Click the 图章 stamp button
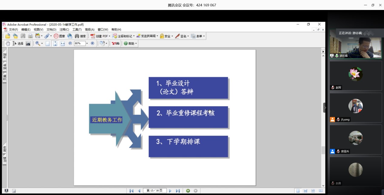 coord(59,36)
